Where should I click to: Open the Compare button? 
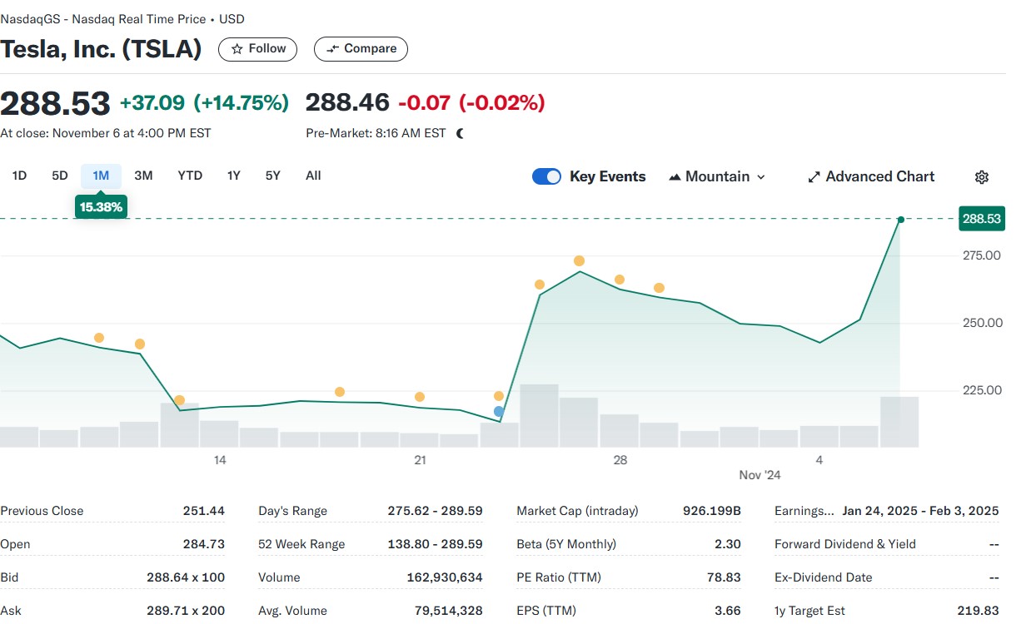[361, 49]
